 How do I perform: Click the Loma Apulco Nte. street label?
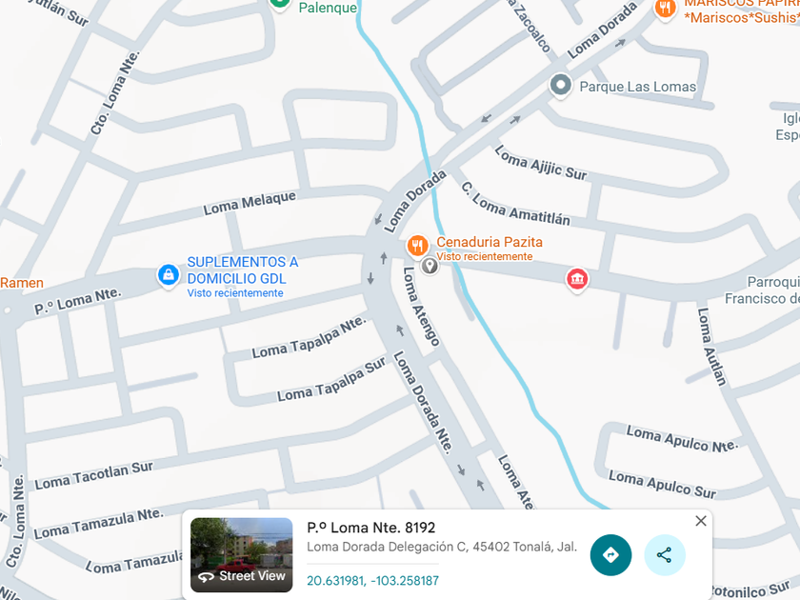click(x=682, y=439)
